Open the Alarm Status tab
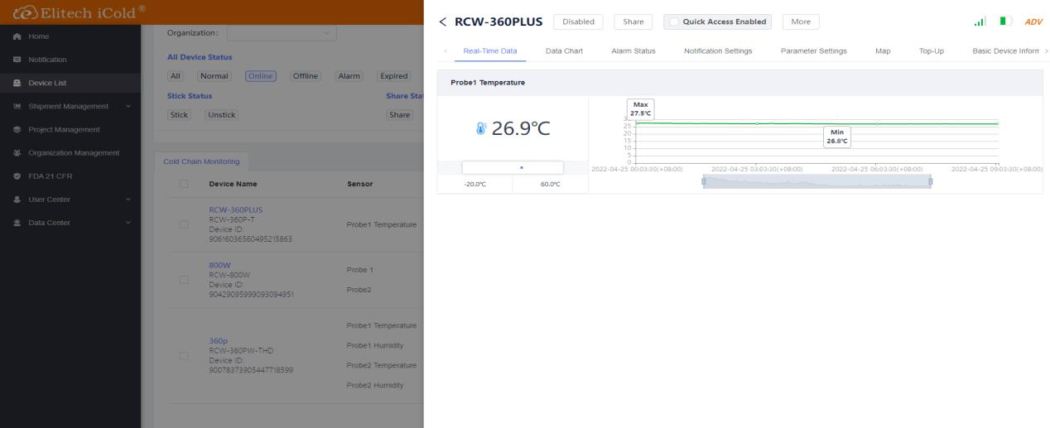Viewport: 1050px width, 428px height. pos(633,51)
